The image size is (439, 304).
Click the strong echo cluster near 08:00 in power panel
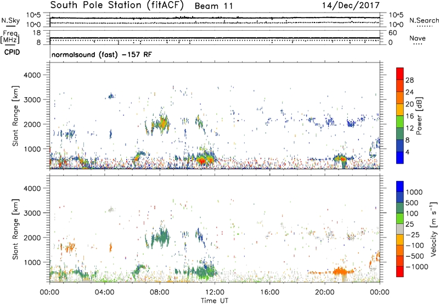click(x=161, y=123)
